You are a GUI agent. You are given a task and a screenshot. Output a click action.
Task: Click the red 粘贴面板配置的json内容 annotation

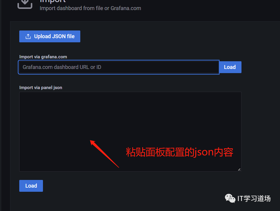pos(180,152)
